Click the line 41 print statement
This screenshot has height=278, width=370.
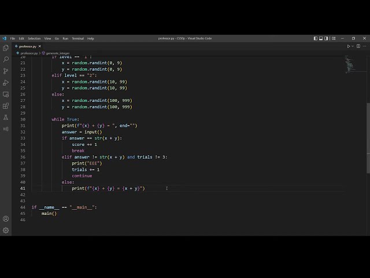pos(108,188)
